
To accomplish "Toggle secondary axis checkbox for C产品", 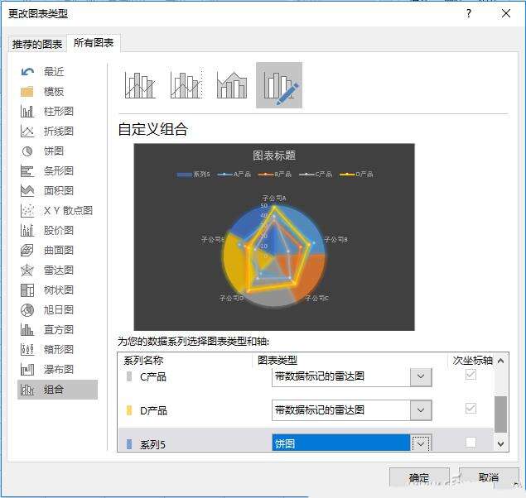I will [x=471, y=375].
